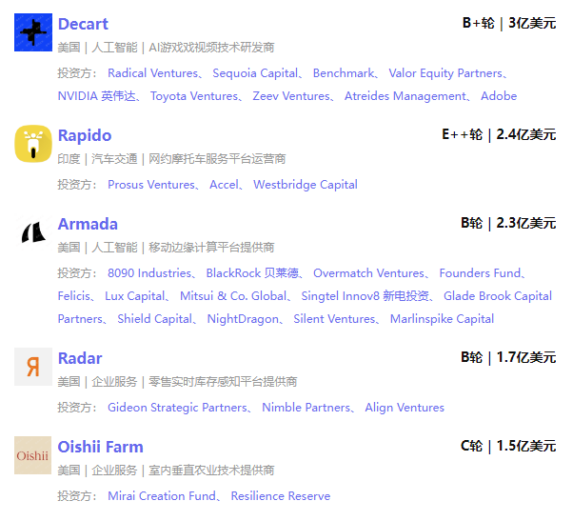Open investor Mitsui & Co. Global
The image size is (573, 521).
(x=233, y=296)
